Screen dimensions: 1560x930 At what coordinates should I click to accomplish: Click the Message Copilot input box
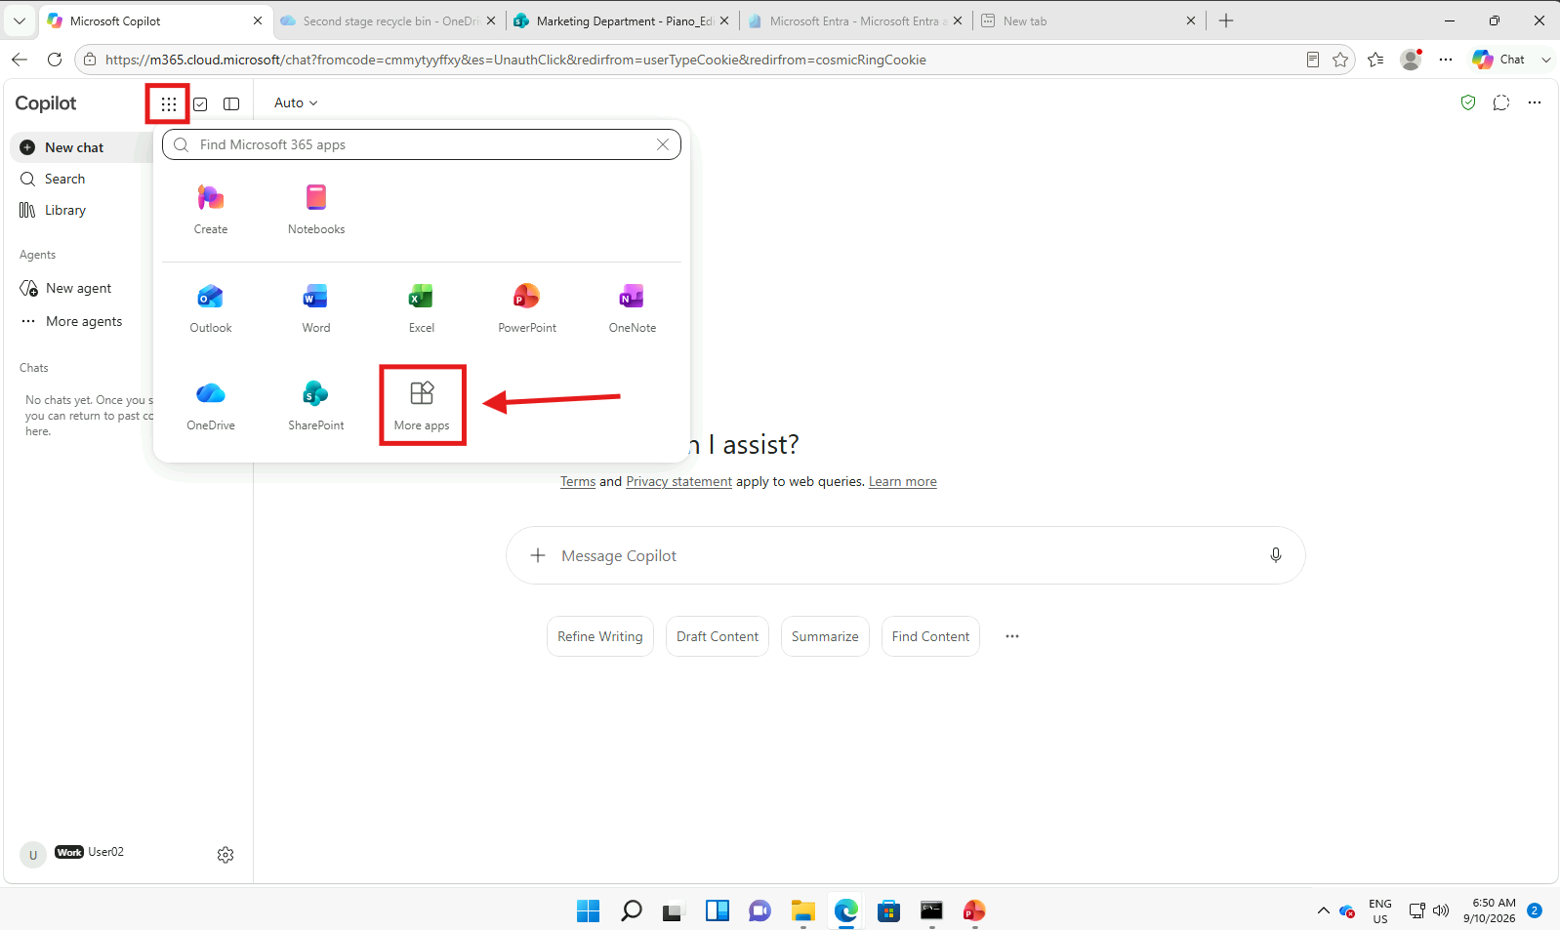point(906,555)
